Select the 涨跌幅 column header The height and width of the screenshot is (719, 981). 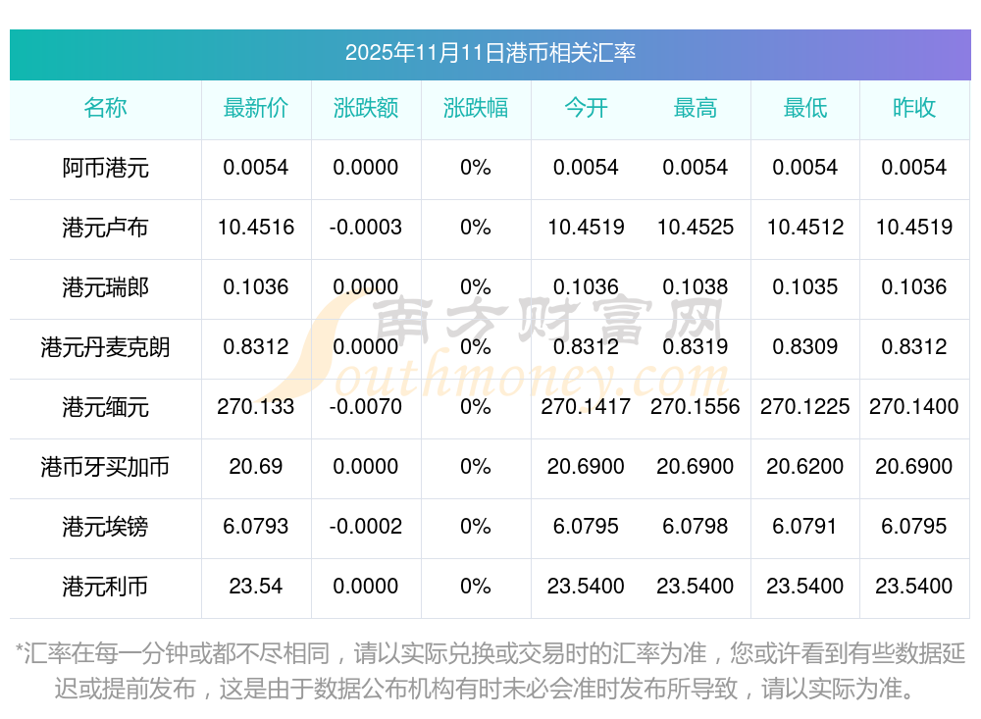[x=476, y=108]
